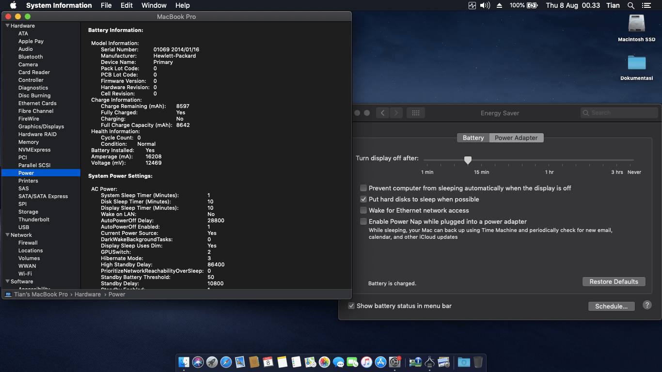Open Mail stamp icon in dock

point(240,362)
